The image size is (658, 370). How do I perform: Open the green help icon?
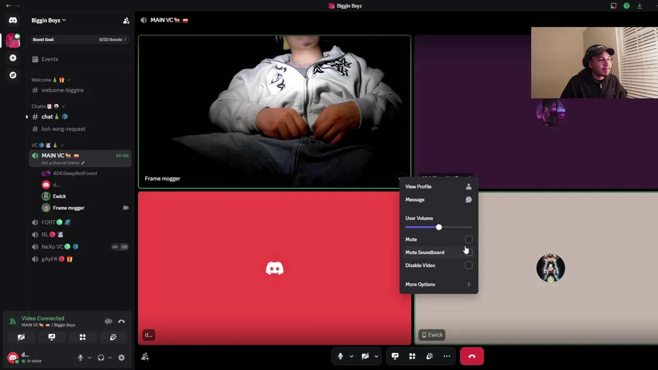click(x=626, y=6)
